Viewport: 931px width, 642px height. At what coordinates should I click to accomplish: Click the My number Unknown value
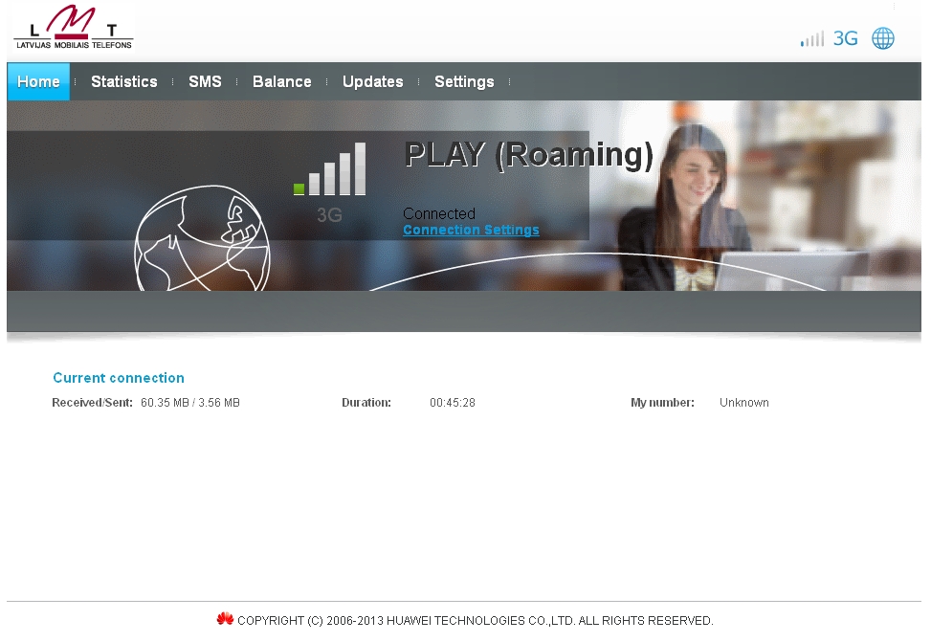click(x=743, y=403)
